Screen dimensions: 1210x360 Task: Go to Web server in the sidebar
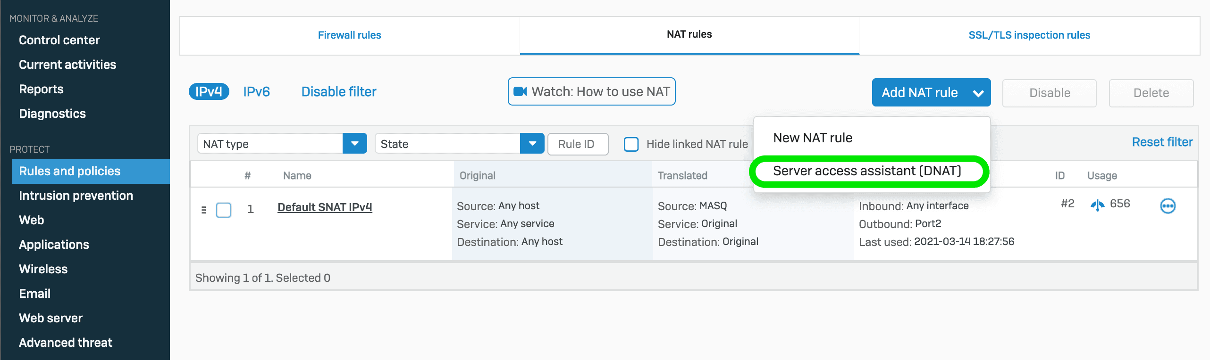(x=51, y=318)
